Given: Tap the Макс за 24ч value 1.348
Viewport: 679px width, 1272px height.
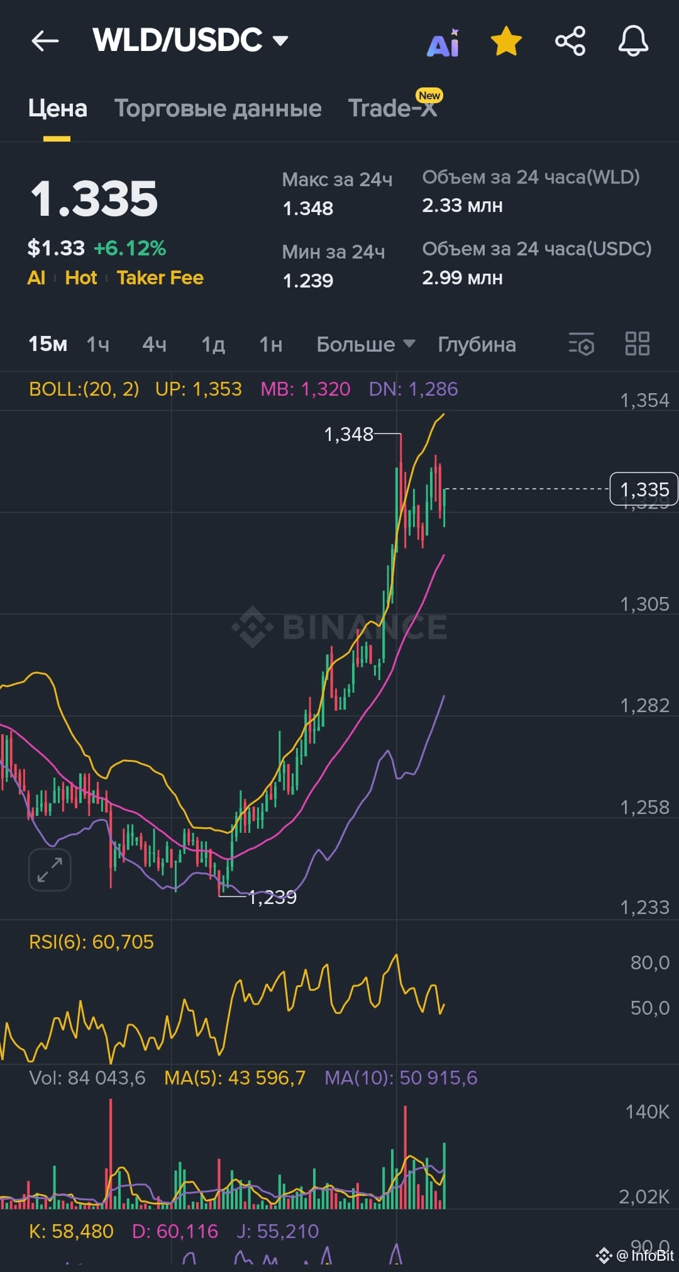Looking at the screenshot, I should [308, 208].
